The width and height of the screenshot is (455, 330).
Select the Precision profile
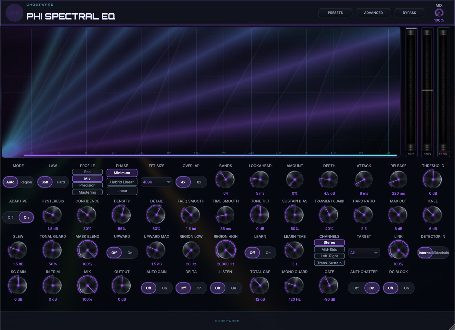(87, 186)
